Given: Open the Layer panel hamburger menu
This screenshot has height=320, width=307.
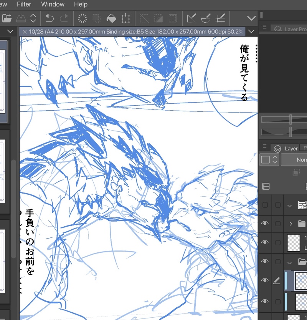Looking at the screenshot, I should pos(265,146).
